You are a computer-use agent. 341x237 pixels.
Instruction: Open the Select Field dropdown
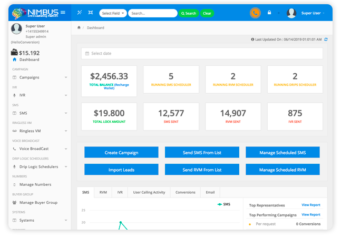(x=113, y=13)
